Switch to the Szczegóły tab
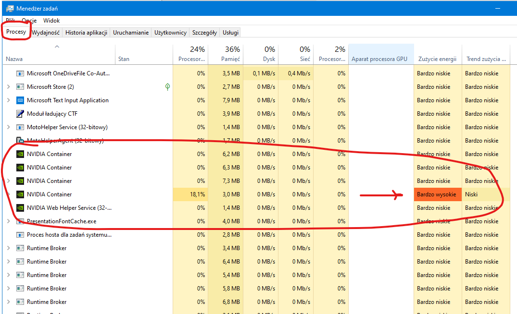Image resolution: width=517 pixels, height=314 pixels. pyautogui.click(x=204, y=33)
